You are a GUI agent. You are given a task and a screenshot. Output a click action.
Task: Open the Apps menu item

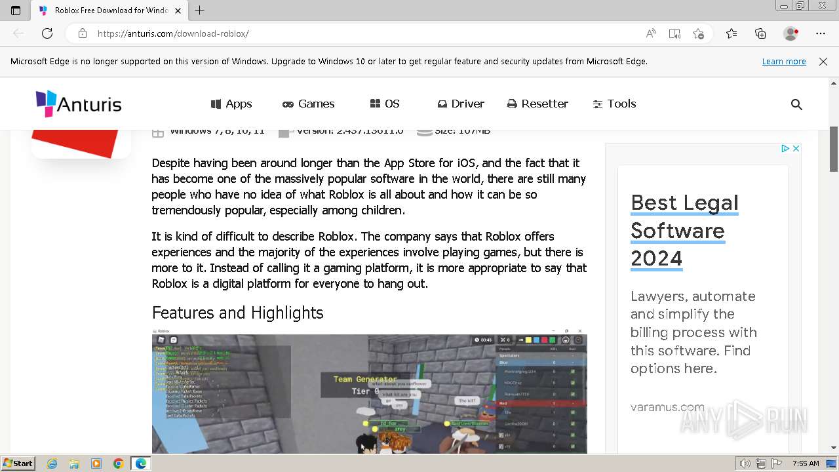point(231,104)
